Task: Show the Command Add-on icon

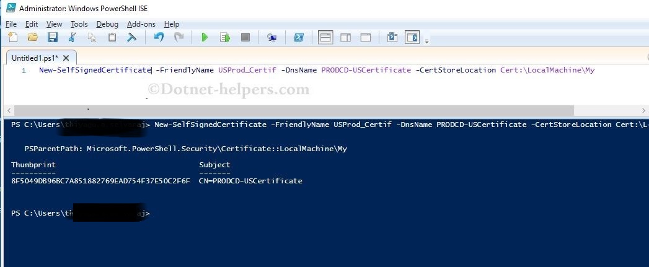Action: tap(412, 37)
